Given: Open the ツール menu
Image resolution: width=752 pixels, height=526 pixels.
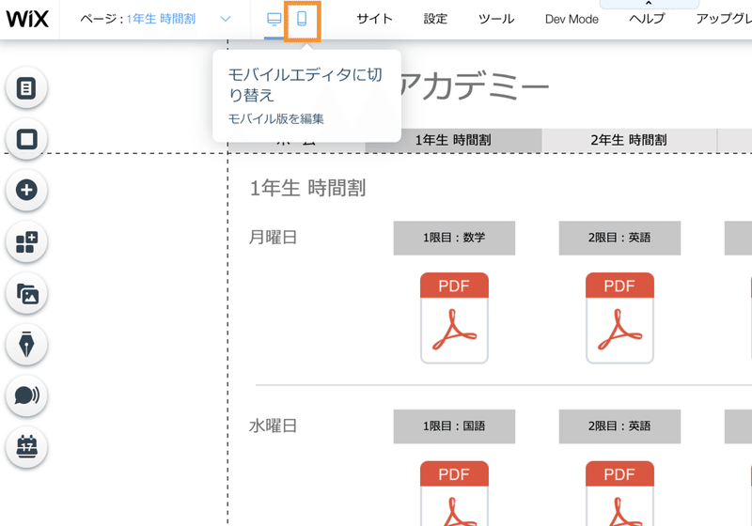Looking at the screenshot, I should point(496,19).
